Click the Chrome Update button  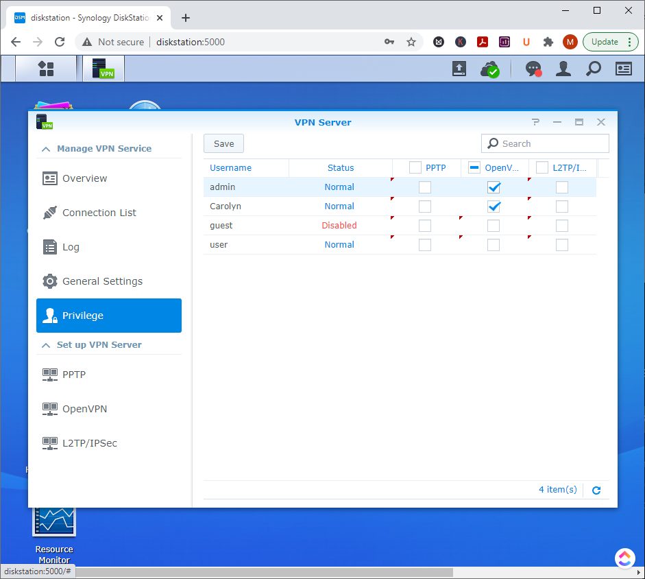611,42
